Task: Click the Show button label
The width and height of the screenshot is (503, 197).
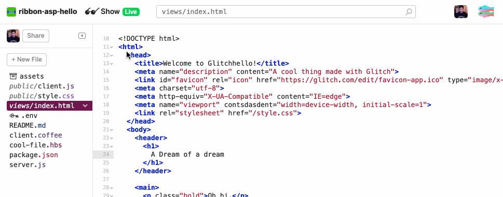Action: click(110, 12)
